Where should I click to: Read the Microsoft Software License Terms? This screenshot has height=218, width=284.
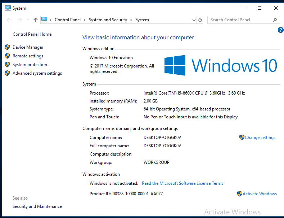(x=182, y=183)
